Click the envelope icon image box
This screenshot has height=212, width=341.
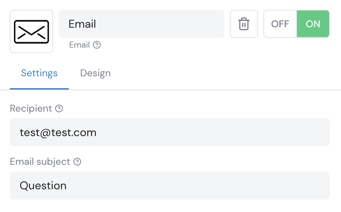click(31, 31)
